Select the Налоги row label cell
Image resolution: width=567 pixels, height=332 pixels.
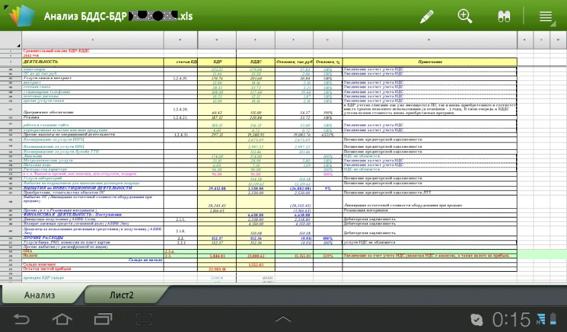92,256
